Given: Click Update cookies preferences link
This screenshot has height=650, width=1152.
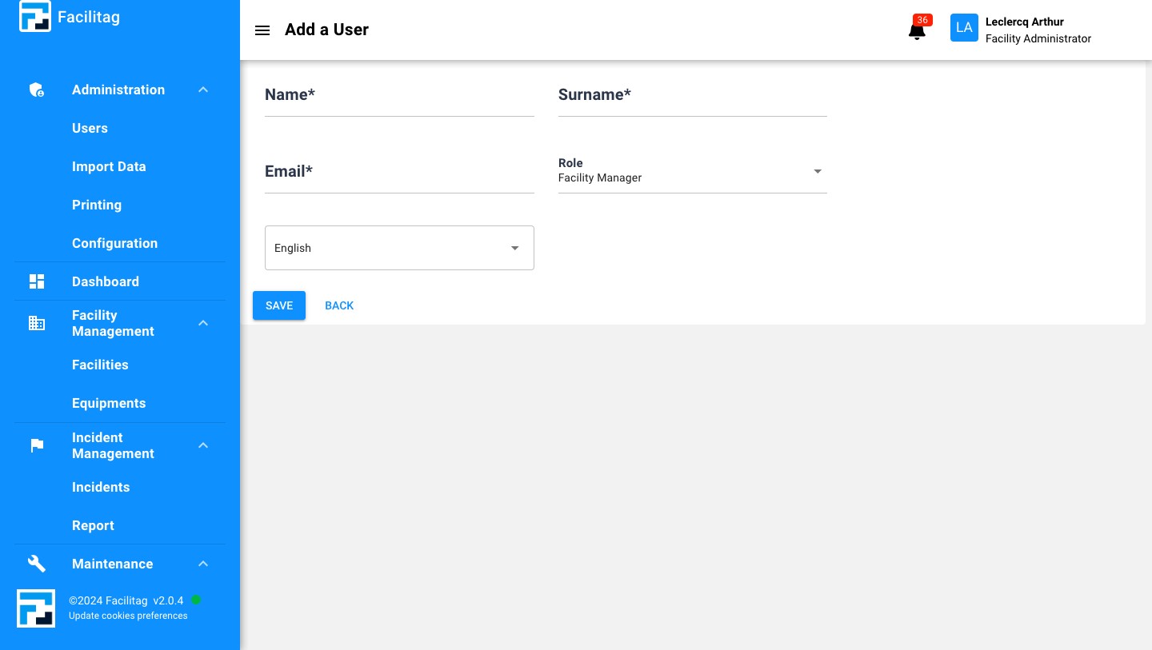Looking at the screenshot, I should click(x=128, y=616).
